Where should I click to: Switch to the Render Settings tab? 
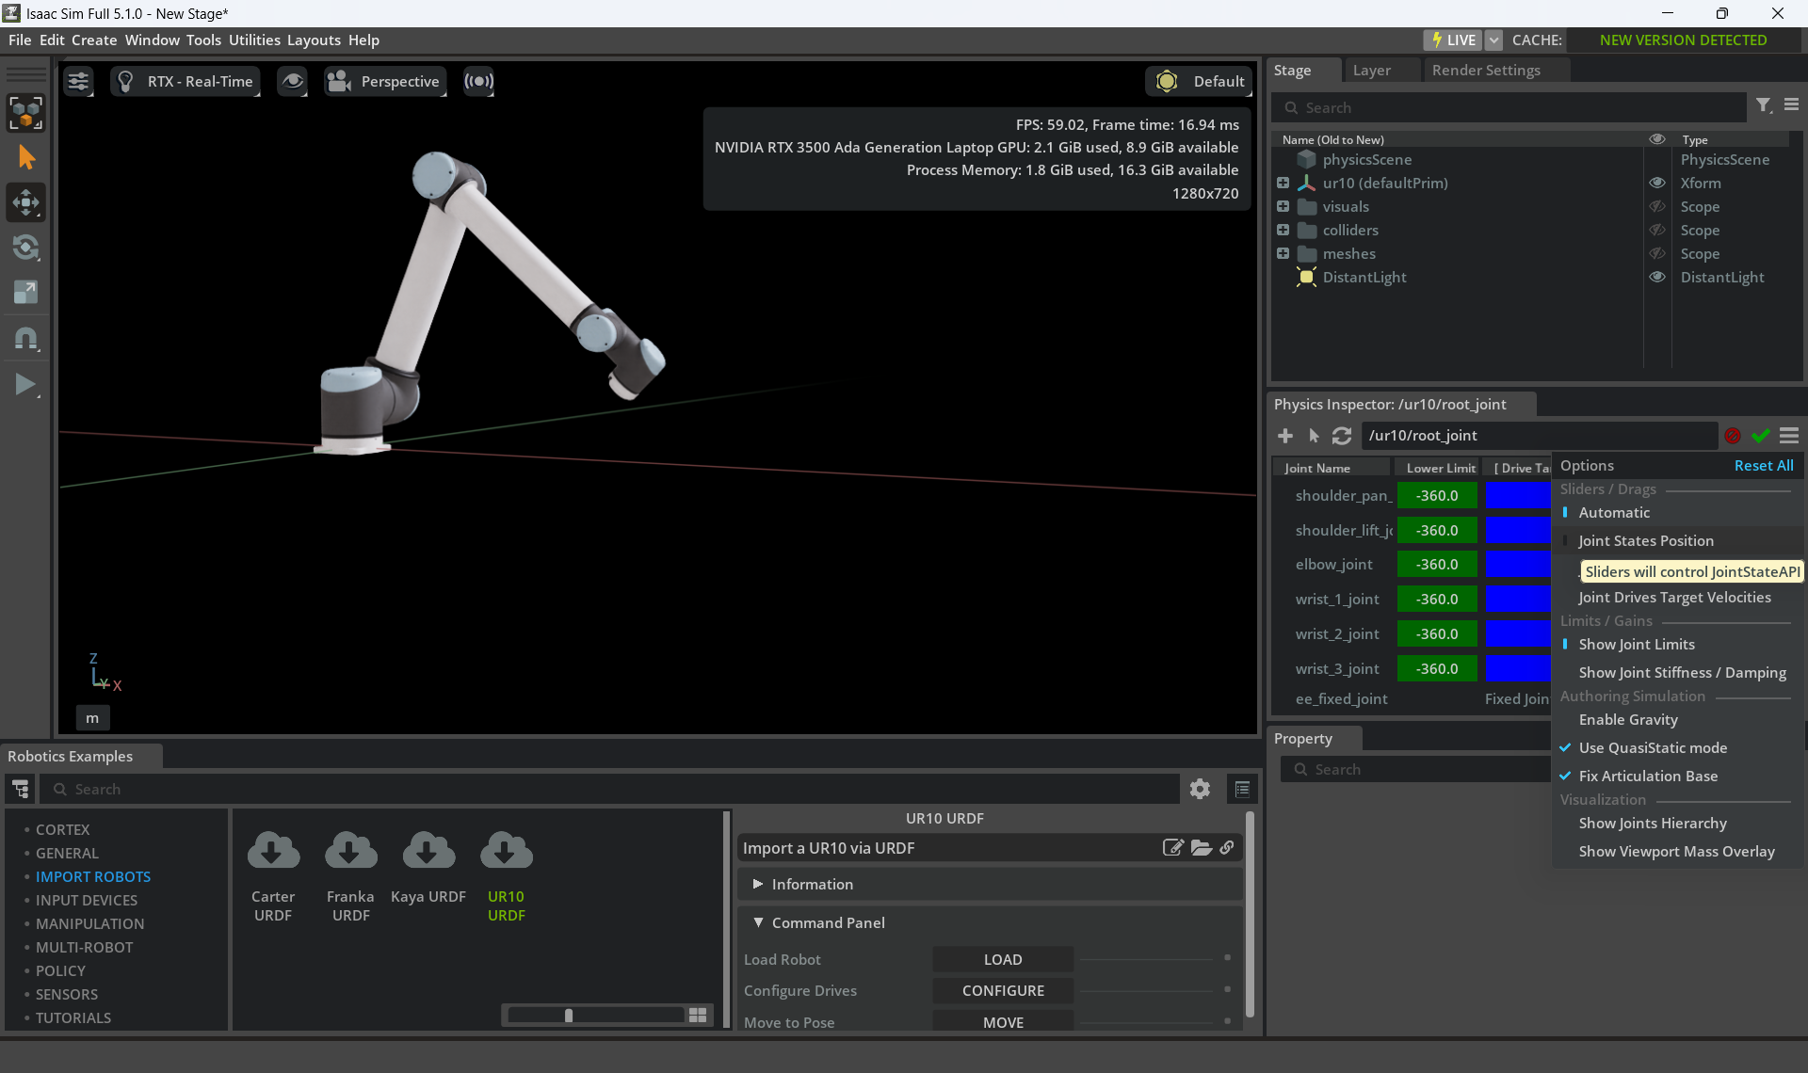(x=1486, y=71)
